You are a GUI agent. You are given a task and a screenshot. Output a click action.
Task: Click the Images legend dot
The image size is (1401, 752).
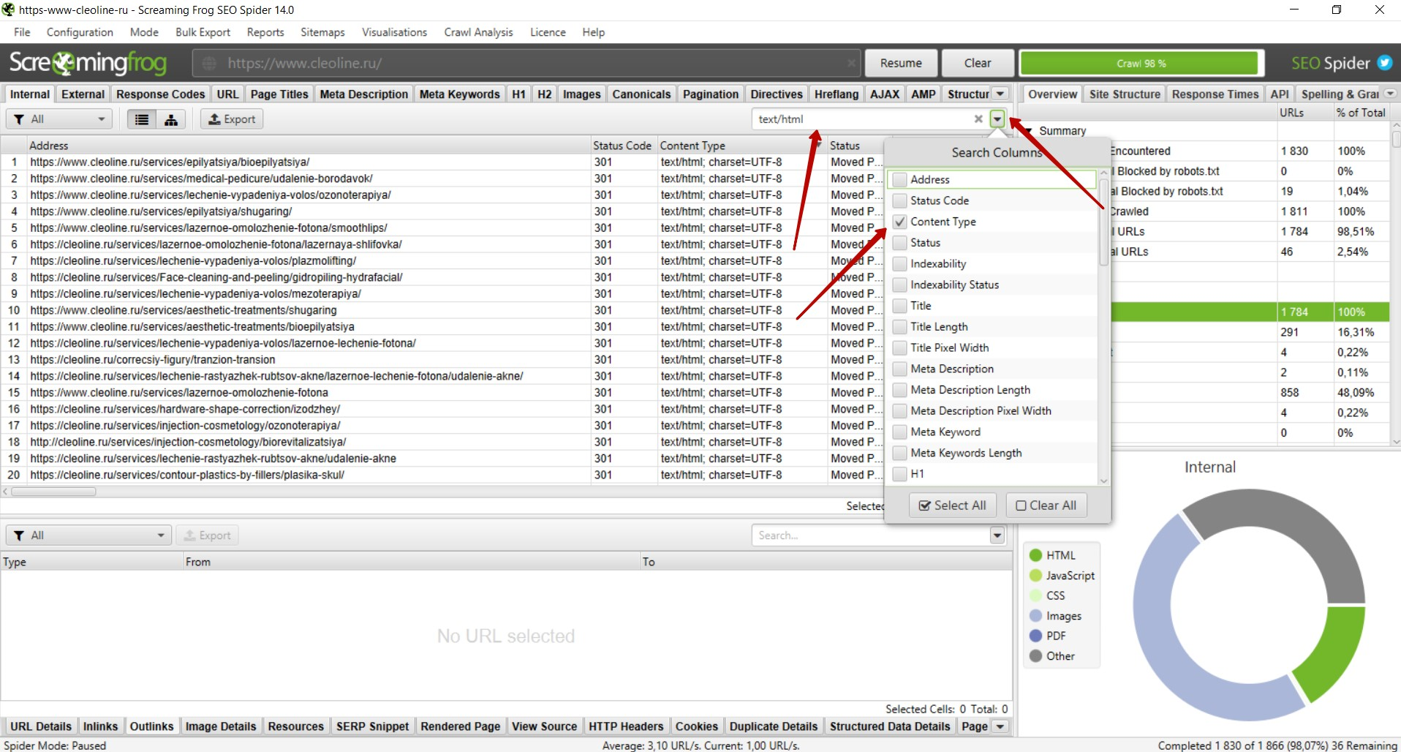point(1035,616)
